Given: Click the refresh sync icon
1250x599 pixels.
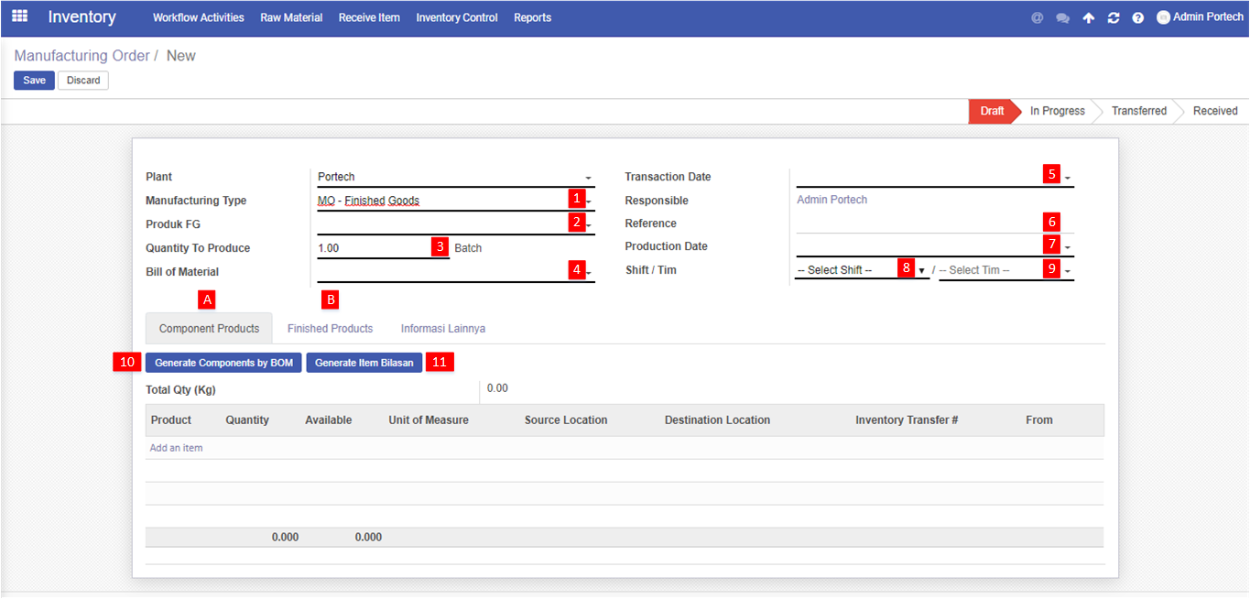Looking at the screenshot, I should [x=1114, y=17].
